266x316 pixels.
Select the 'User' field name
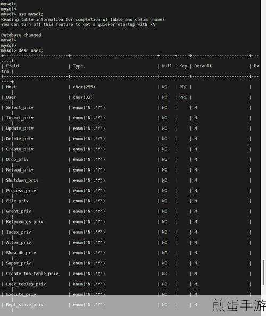11,97
